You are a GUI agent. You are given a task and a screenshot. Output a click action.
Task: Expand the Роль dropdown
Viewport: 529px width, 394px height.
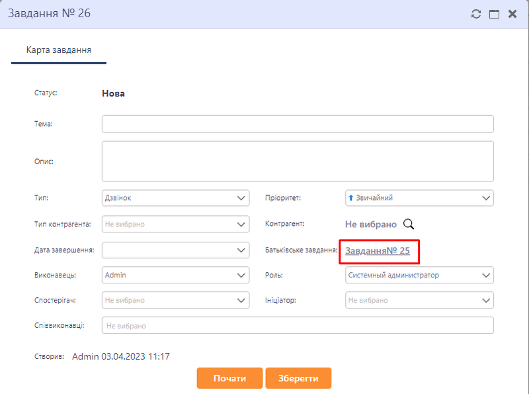point(419,275)
